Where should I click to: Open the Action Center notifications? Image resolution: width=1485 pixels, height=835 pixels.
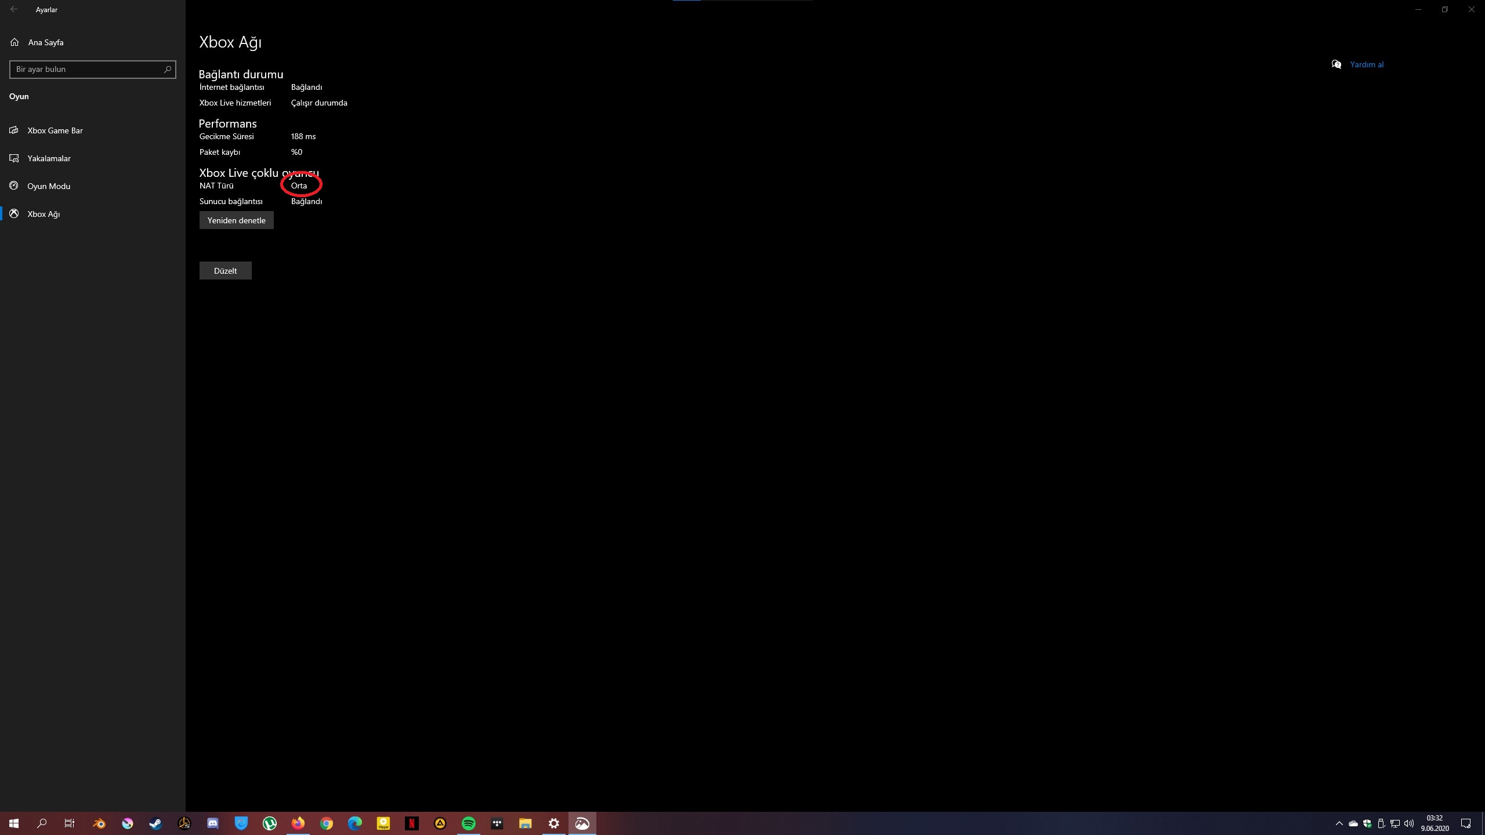point(1466,823)
